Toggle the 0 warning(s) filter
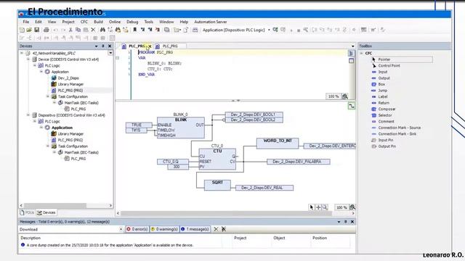Image resolution: width=465 pixels, height=261 pixels. pos(164,229)
